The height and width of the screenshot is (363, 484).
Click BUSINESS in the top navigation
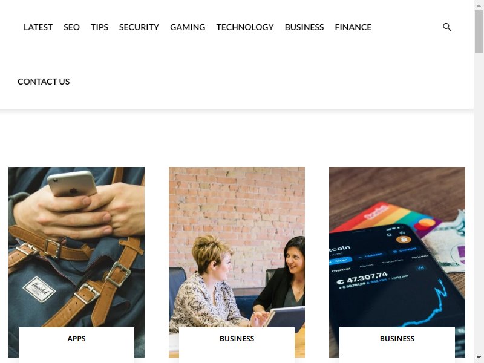tap(304, 27)
